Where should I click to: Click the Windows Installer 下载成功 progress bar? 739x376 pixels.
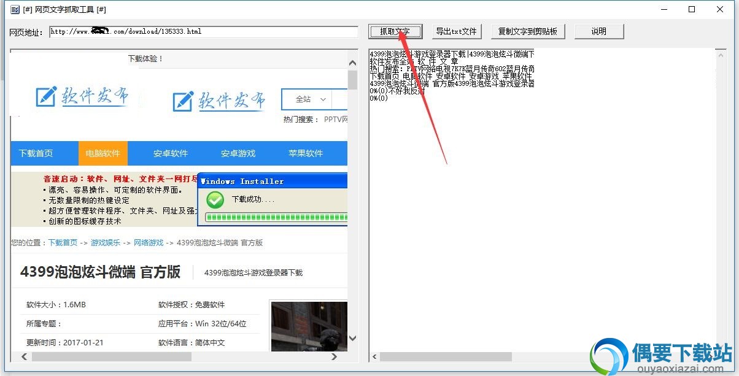(276, 217)
